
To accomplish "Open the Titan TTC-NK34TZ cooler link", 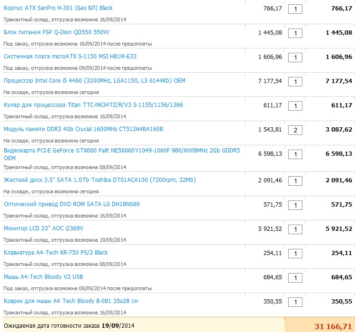I will [93, 105].
